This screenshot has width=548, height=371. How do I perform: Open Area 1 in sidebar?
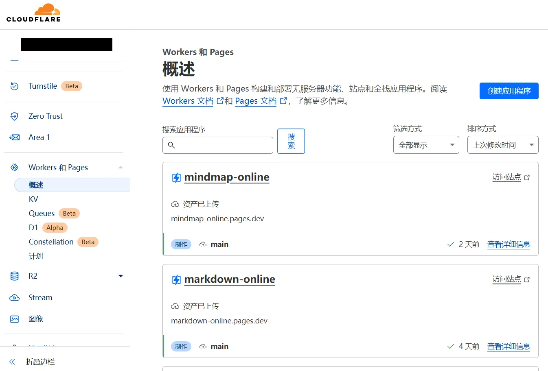[39, 137]
